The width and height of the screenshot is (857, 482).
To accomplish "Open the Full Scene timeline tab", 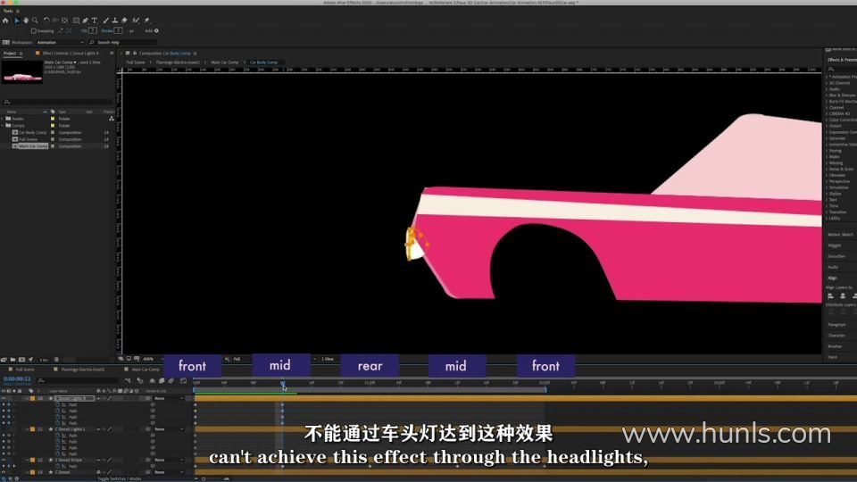I will pyautogui.click(x=25, y=370).
